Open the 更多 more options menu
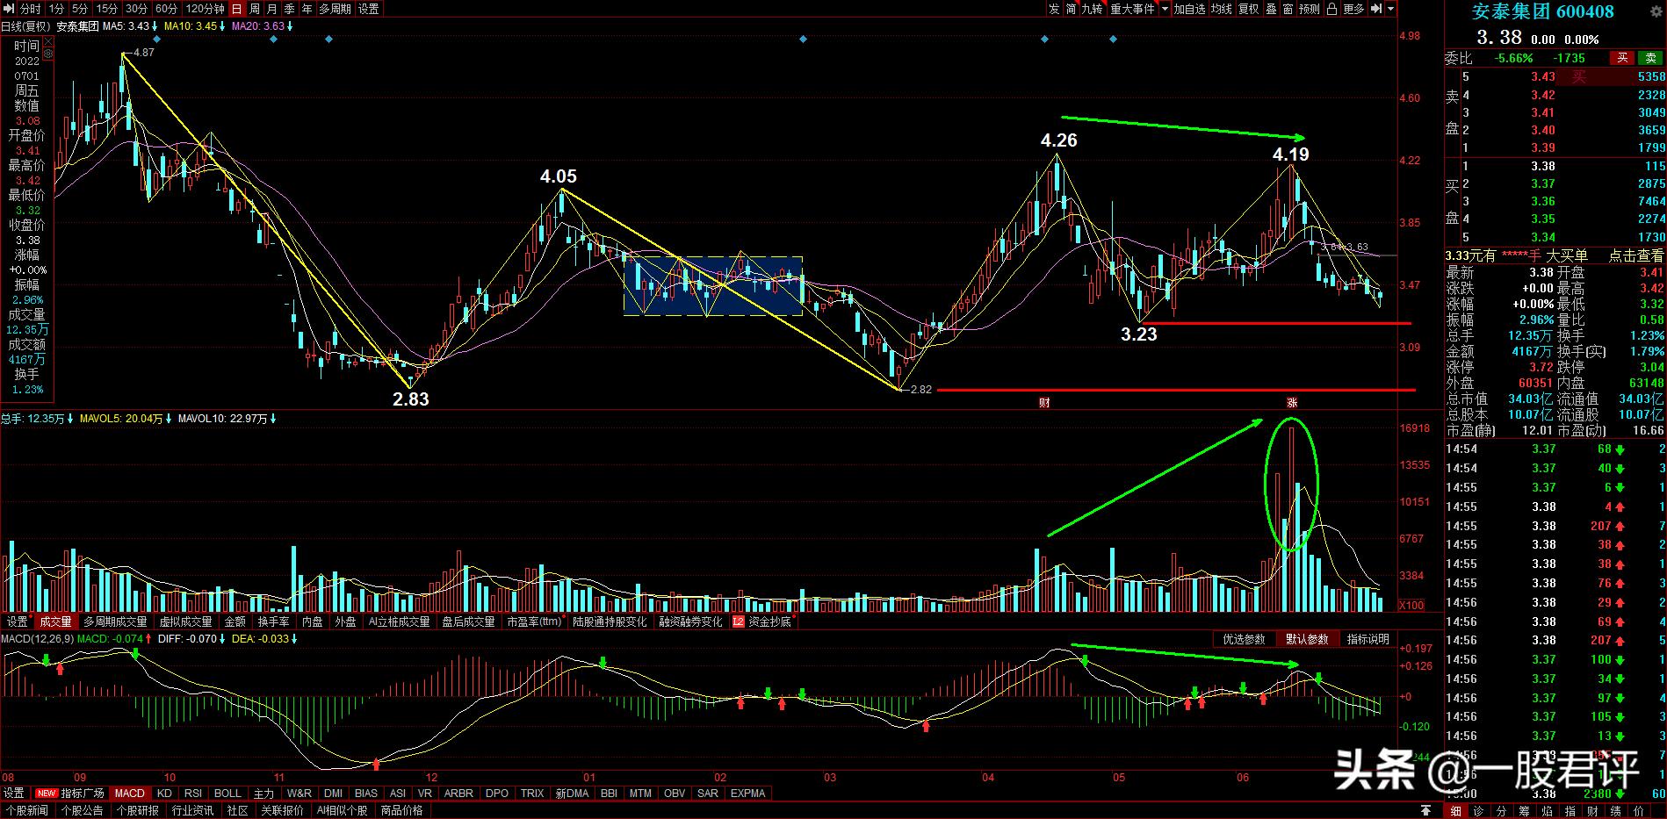Screen dimensions: 1667x819 click(x=1353, y=9)
